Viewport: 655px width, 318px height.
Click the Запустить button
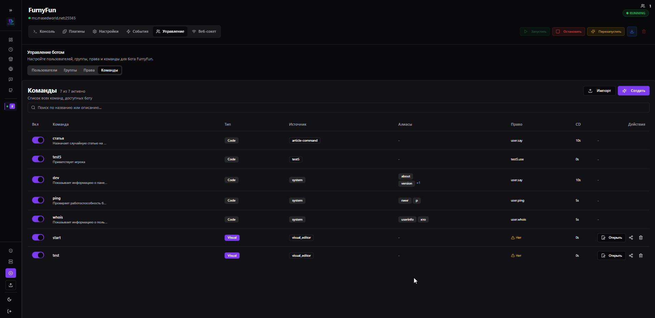535,32
